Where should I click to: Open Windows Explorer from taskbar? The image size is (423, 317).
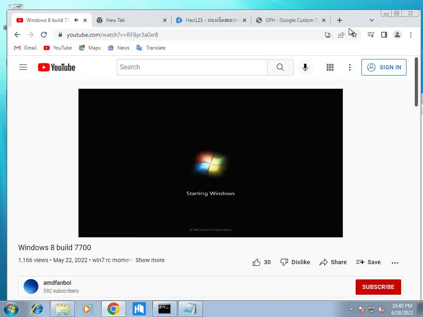click(x=62, y=309)
